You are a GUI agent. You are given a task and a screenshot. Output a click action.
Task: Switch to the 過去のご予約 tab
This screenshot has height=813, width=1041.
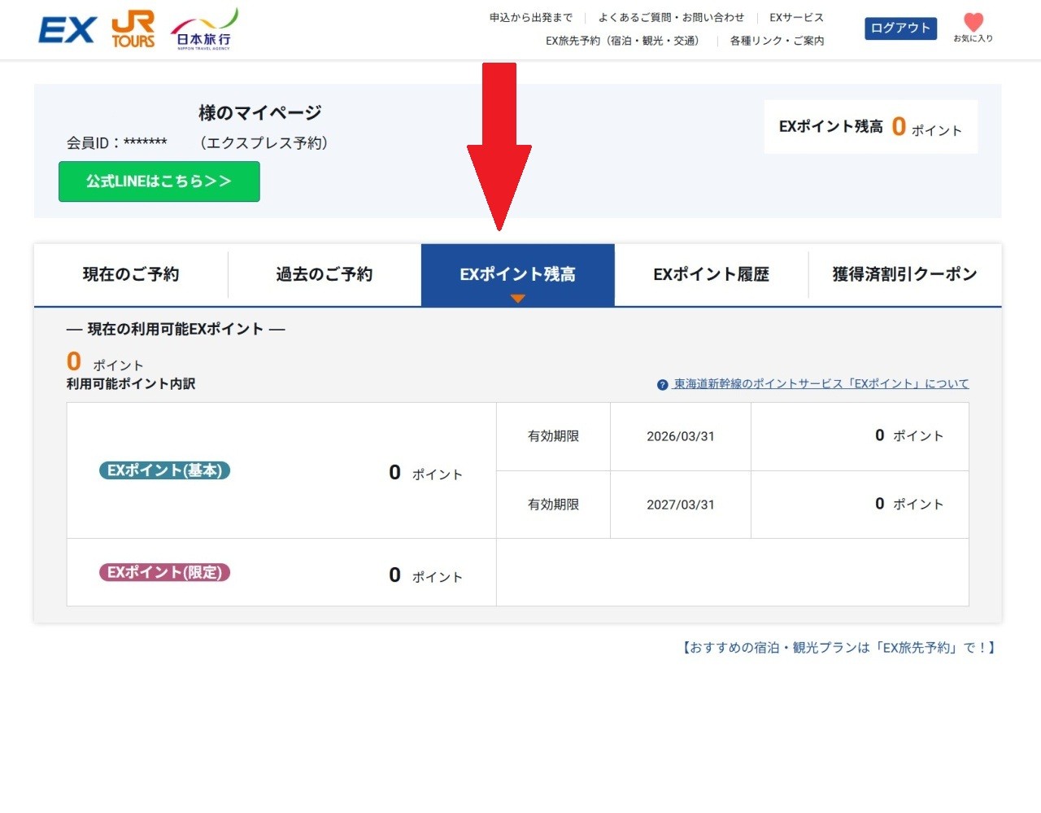[324, 274]
